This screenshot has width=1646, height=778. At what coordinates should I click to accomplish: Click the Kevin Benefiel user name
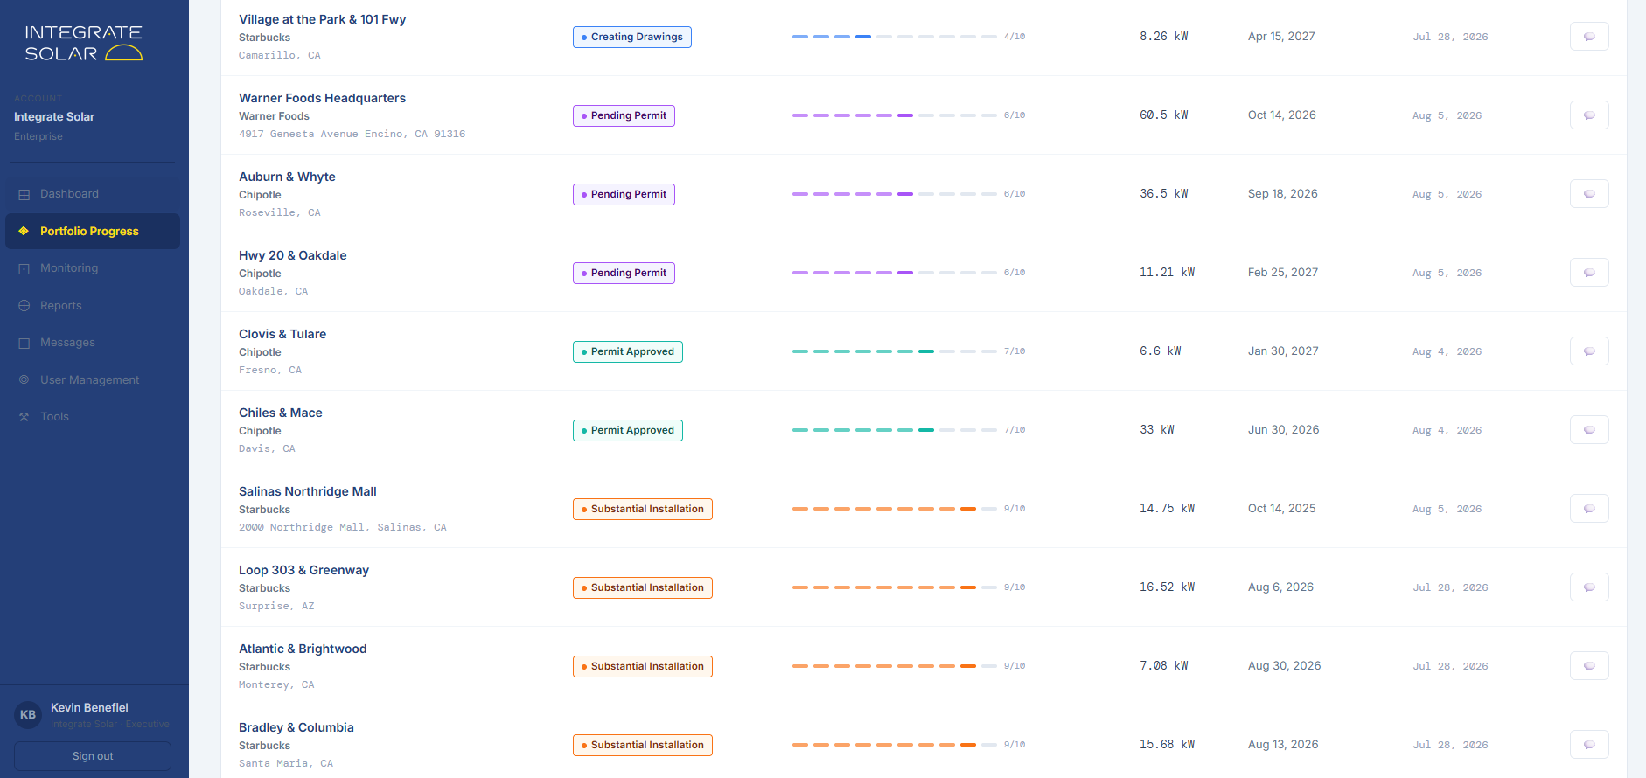point(89,707)
